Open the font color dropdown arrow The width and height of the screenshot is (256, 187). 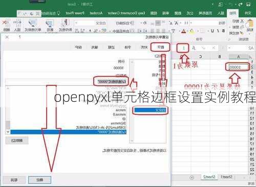[180, 31]
